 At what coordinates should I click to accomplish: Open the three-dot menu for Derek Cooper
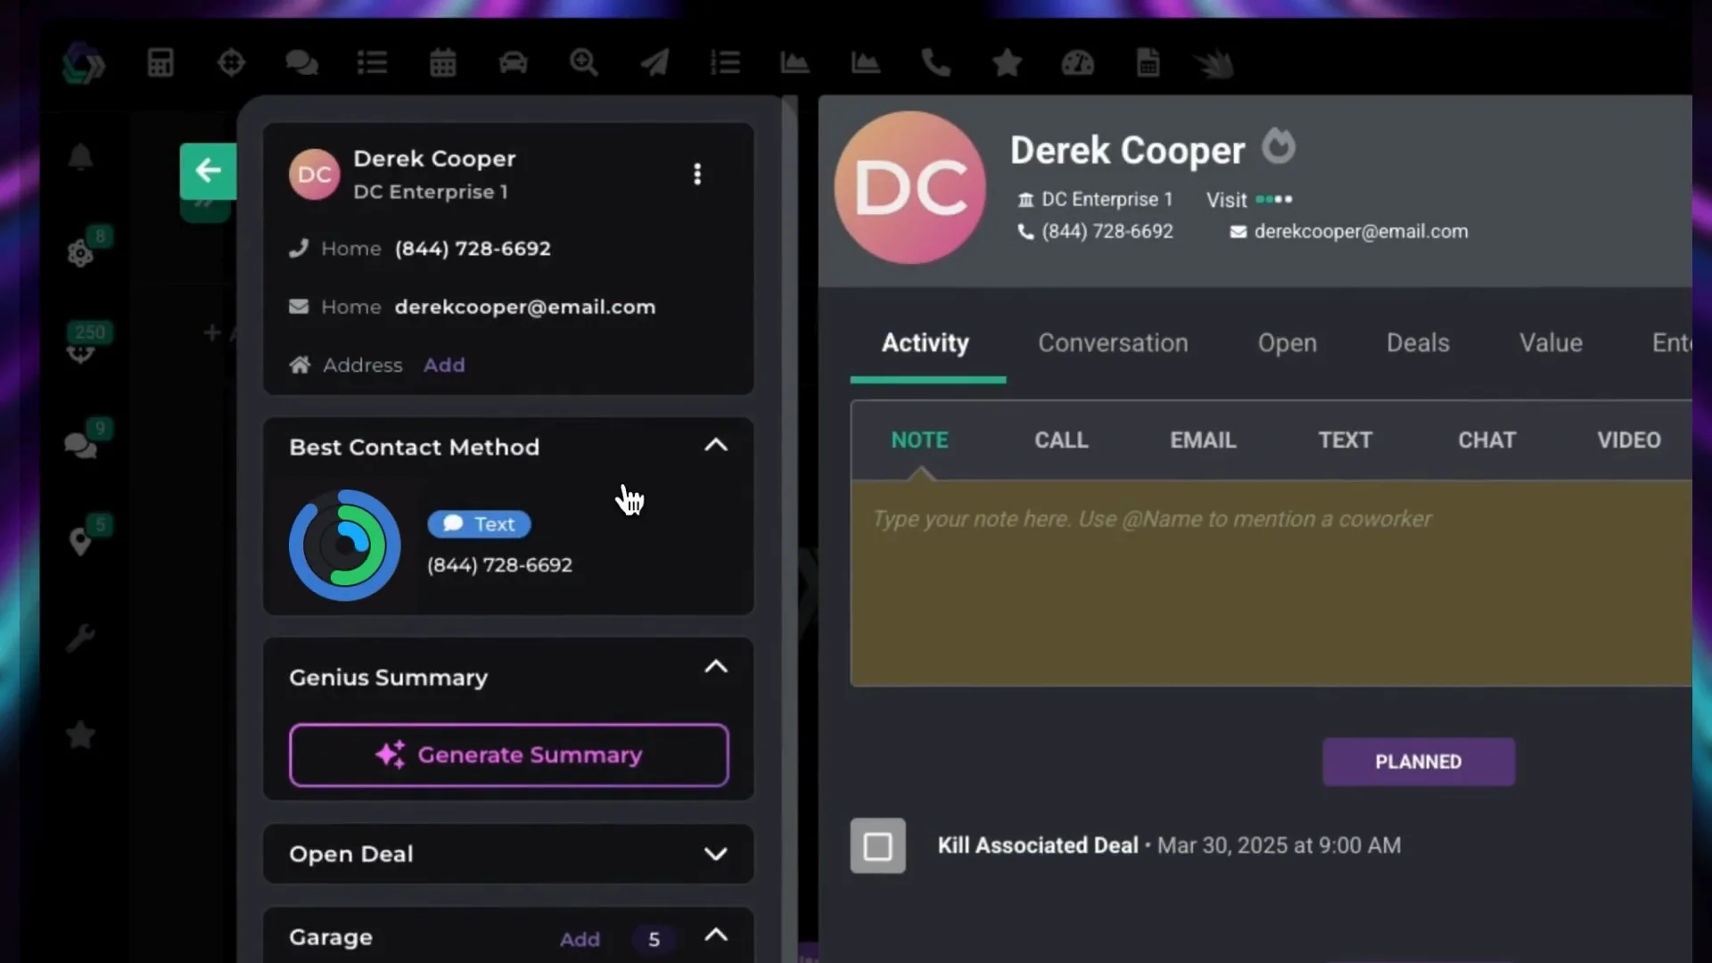(x=697, y=174)
